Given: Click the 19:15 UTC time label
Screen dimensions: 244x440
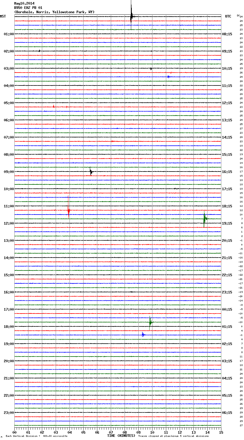Looking at the screenshot, I should click(x=227, y=223).
